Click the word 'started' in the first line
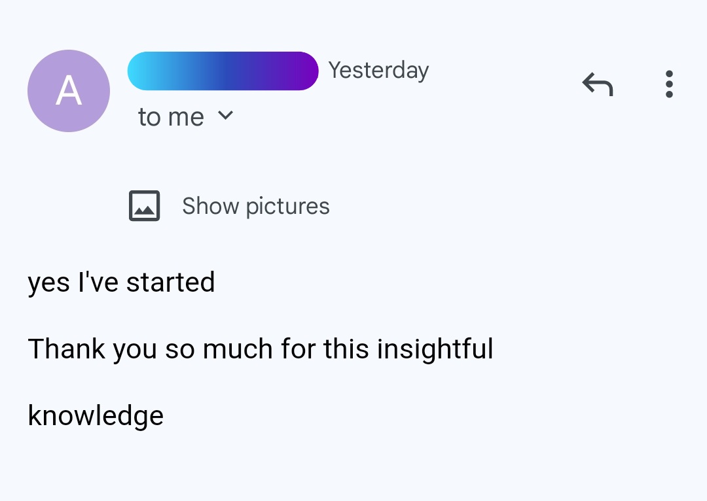 (x=170, y=283)
